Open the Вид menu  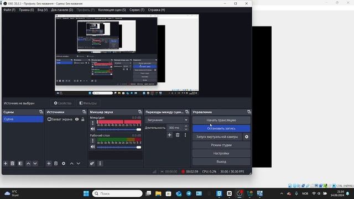(x=43, y=10)
